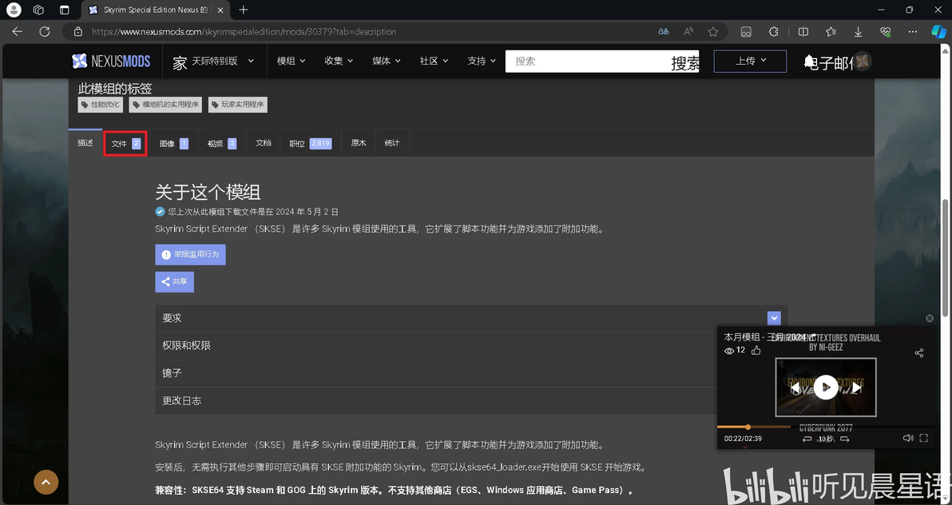Skip to the next video
Viewport: 952px width, 505px height.
pyautogui.click(x=856, y=387)
